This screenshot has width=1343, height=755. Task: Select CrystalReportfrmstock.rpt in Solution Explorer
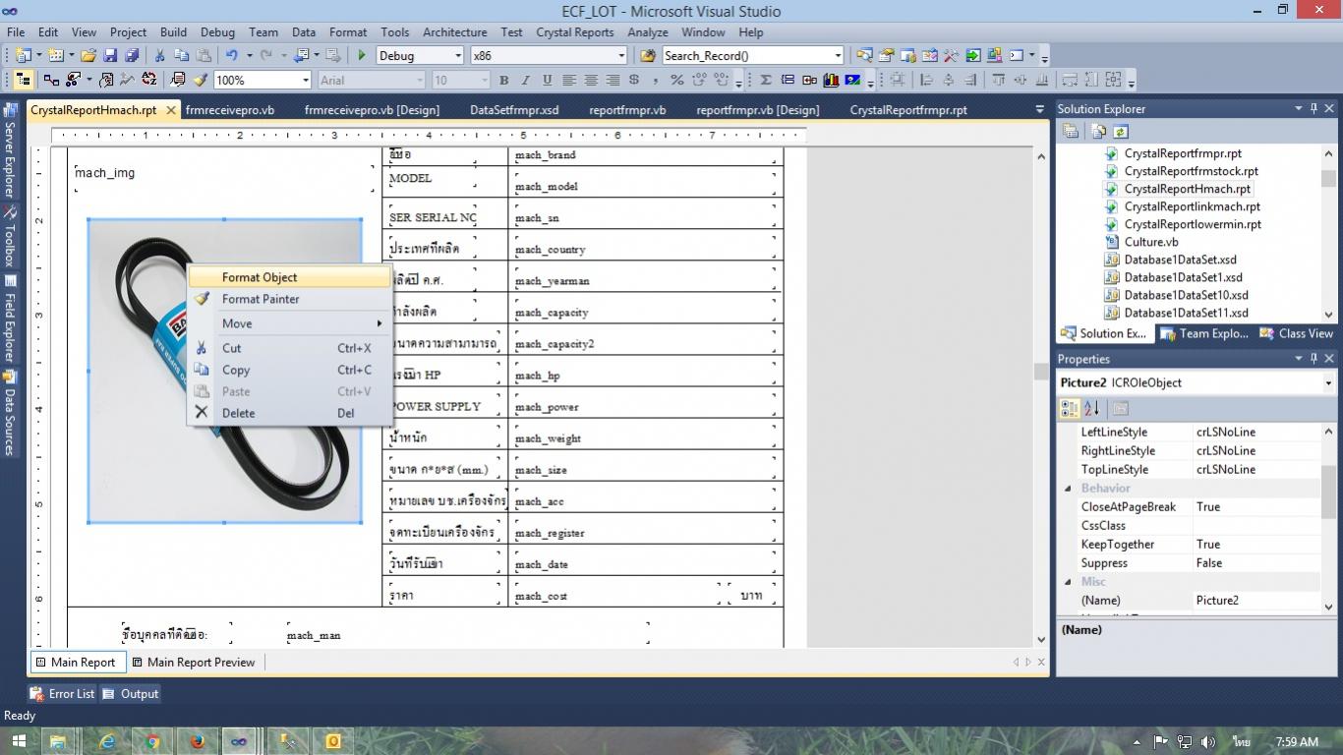(1191, 171)
